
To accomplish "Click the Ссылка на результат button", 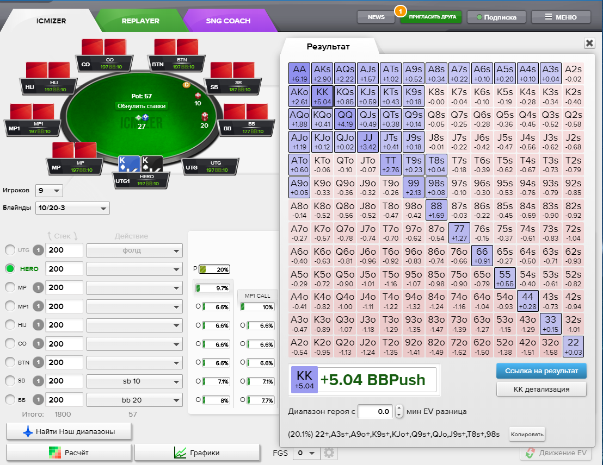I will 541,371.
